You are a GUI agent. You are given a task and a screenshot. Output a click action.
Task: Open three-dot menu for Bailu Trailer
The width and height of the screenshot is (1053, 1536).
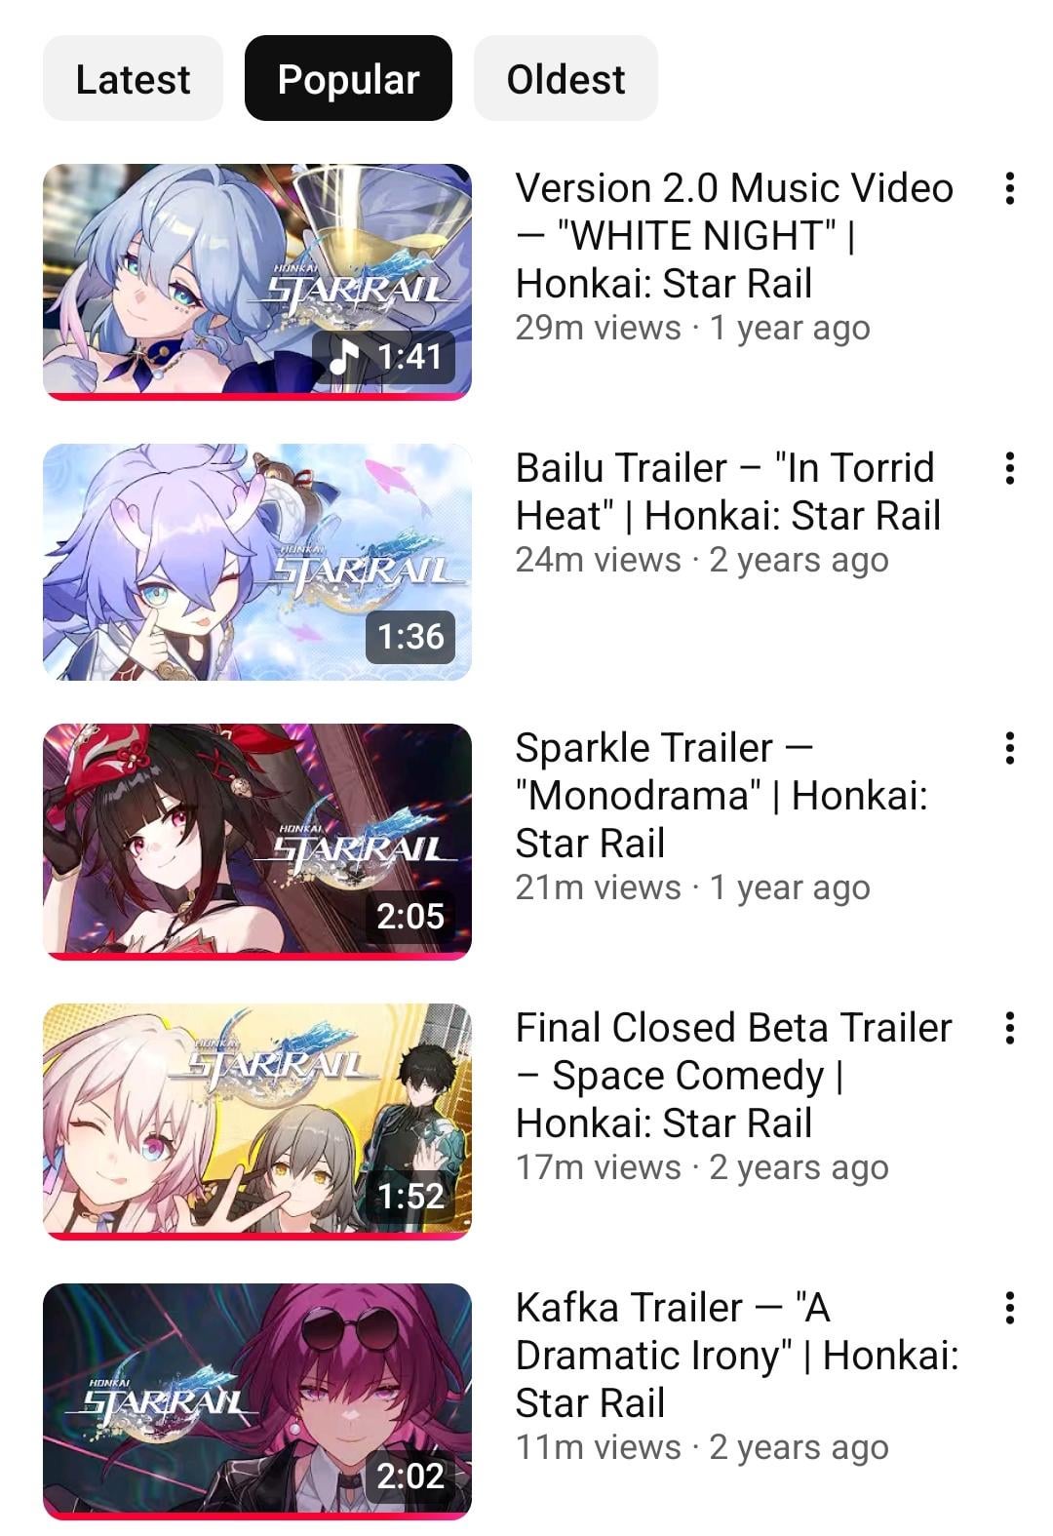pos(1010,468)
